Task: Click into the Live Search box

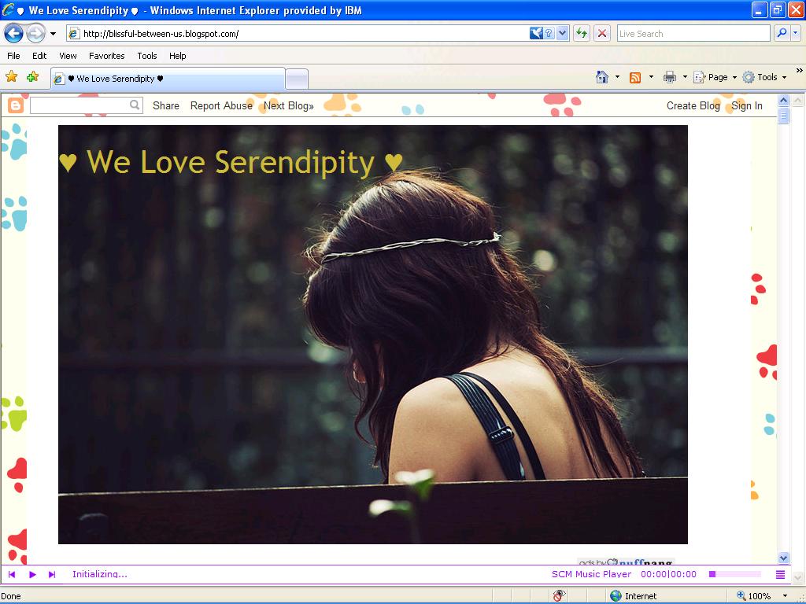Action: 693,34
